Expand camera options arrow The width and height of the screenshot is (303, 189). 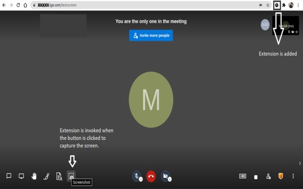point(169,180)
